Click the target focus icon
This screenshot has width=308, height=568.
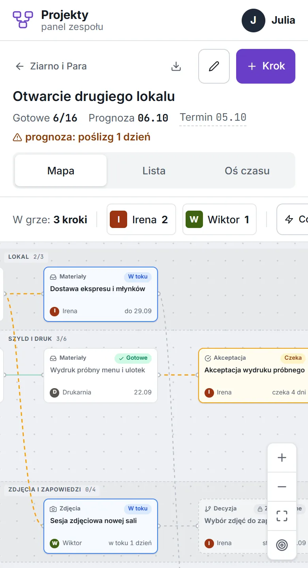click(282, 545)
